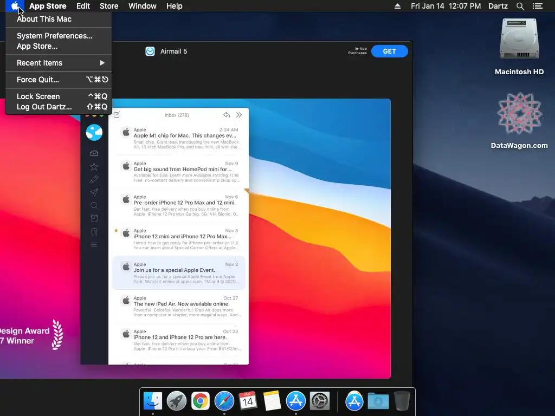555x416 pixels.
Task: Choose Force Quit... from Apple menu
Action: point(59,80)
